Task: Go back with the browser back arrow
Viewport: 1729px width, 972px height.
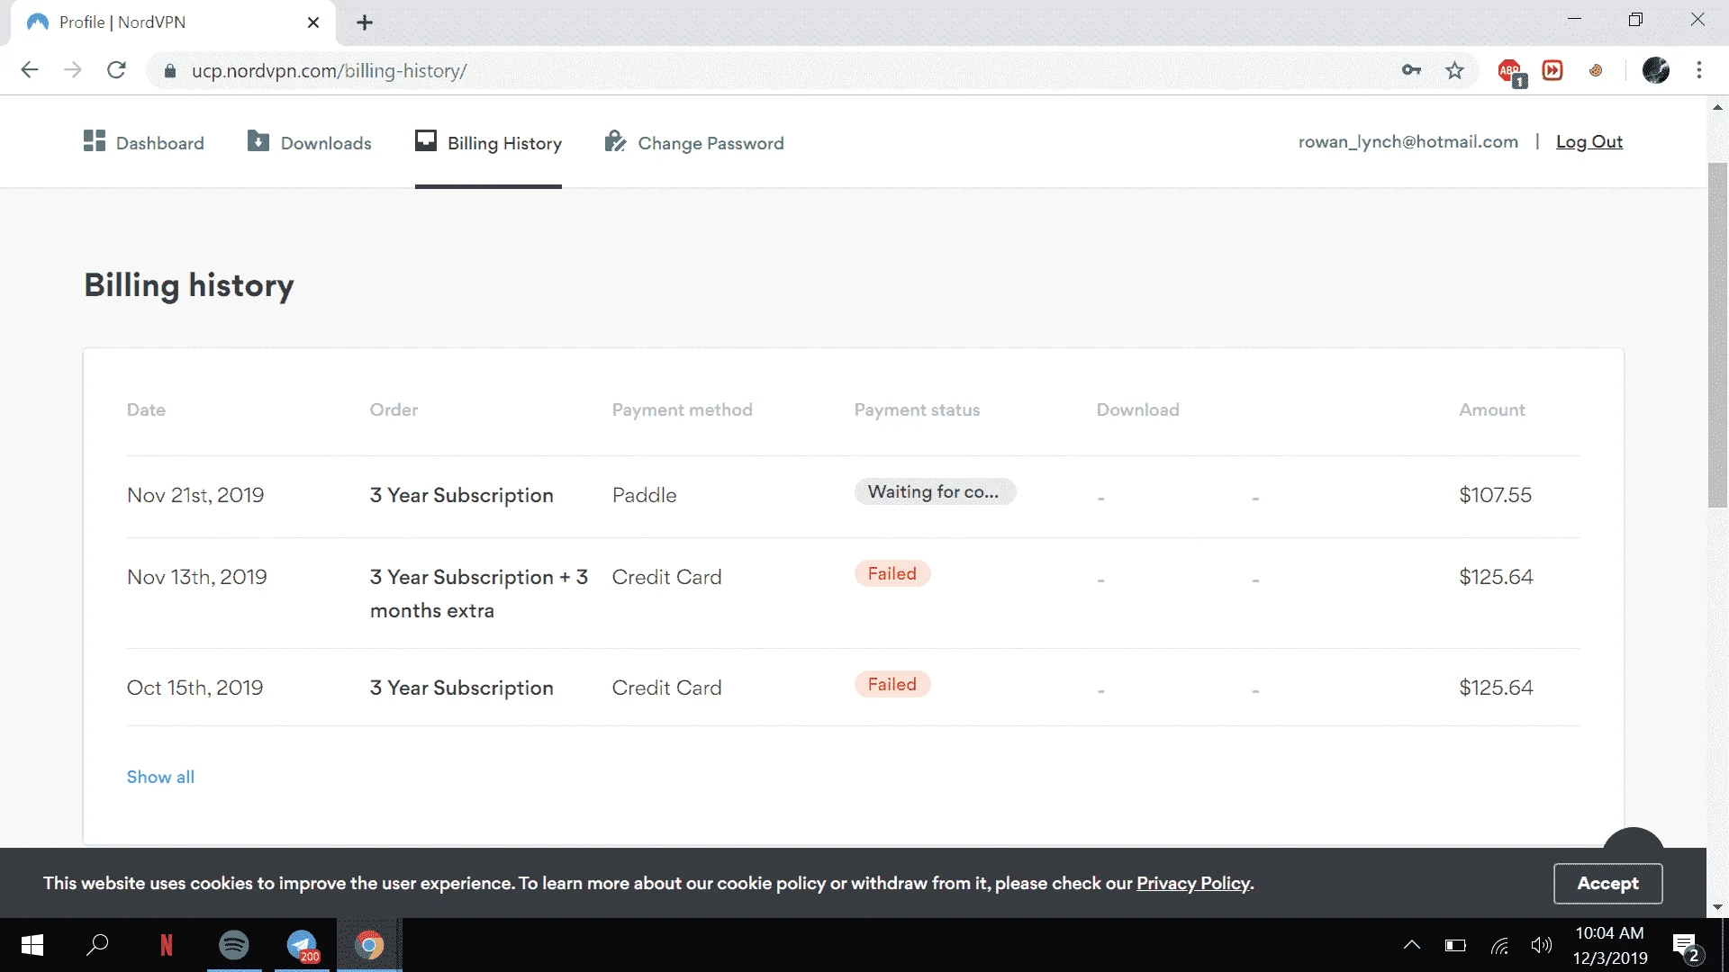Action: (x=30, y=70)
